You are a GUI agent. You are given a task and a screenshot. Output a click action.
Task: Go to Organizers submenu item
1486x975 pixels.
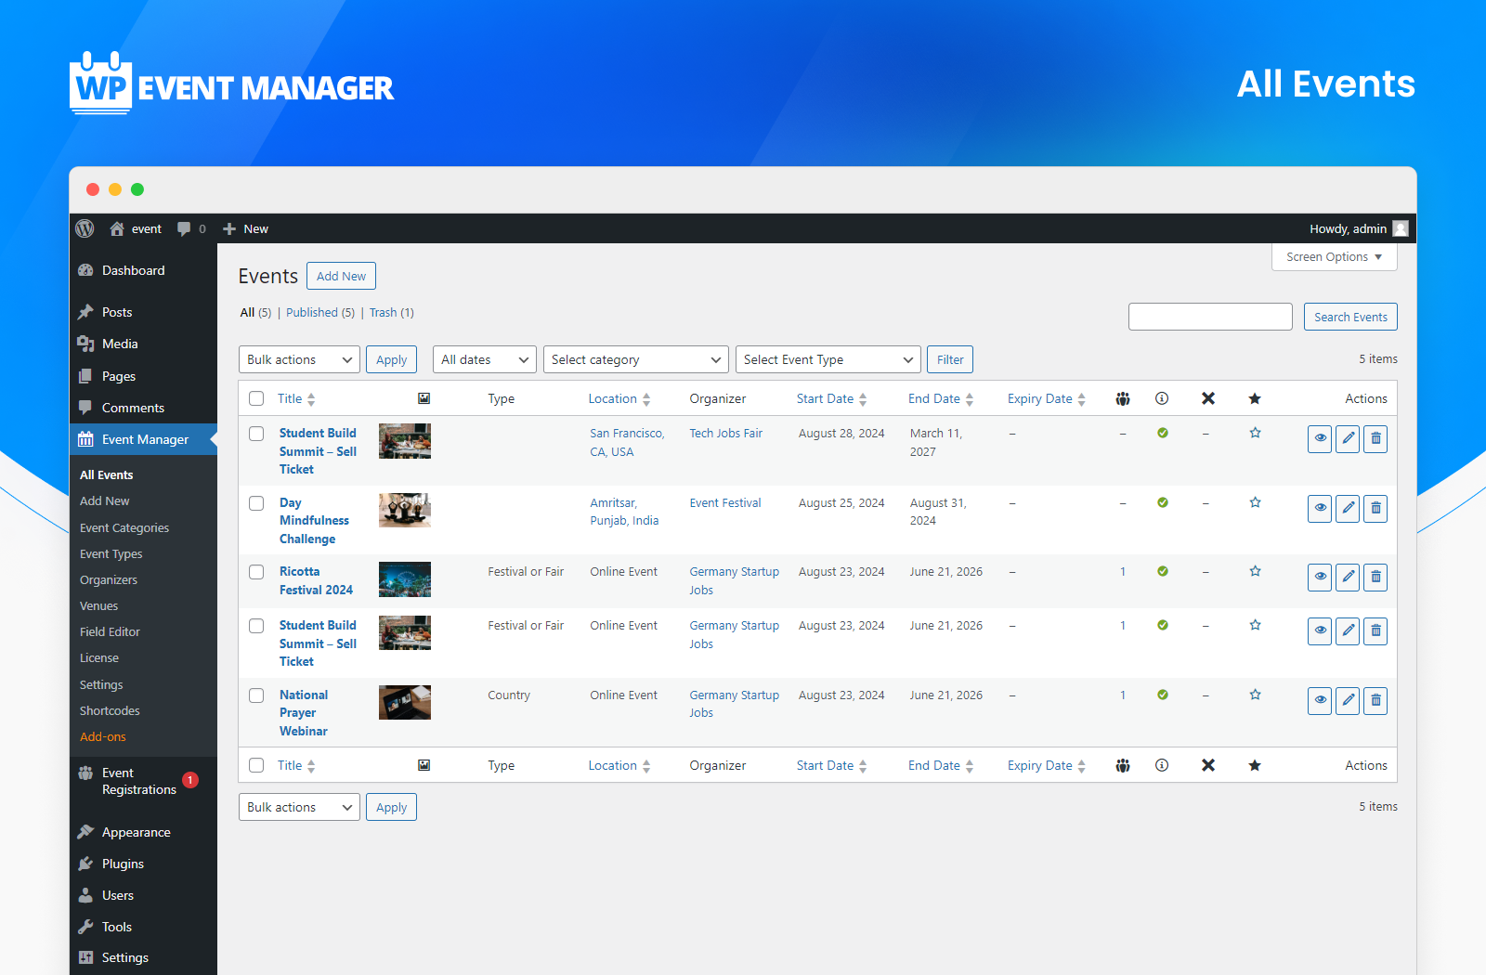coord(109,579)
